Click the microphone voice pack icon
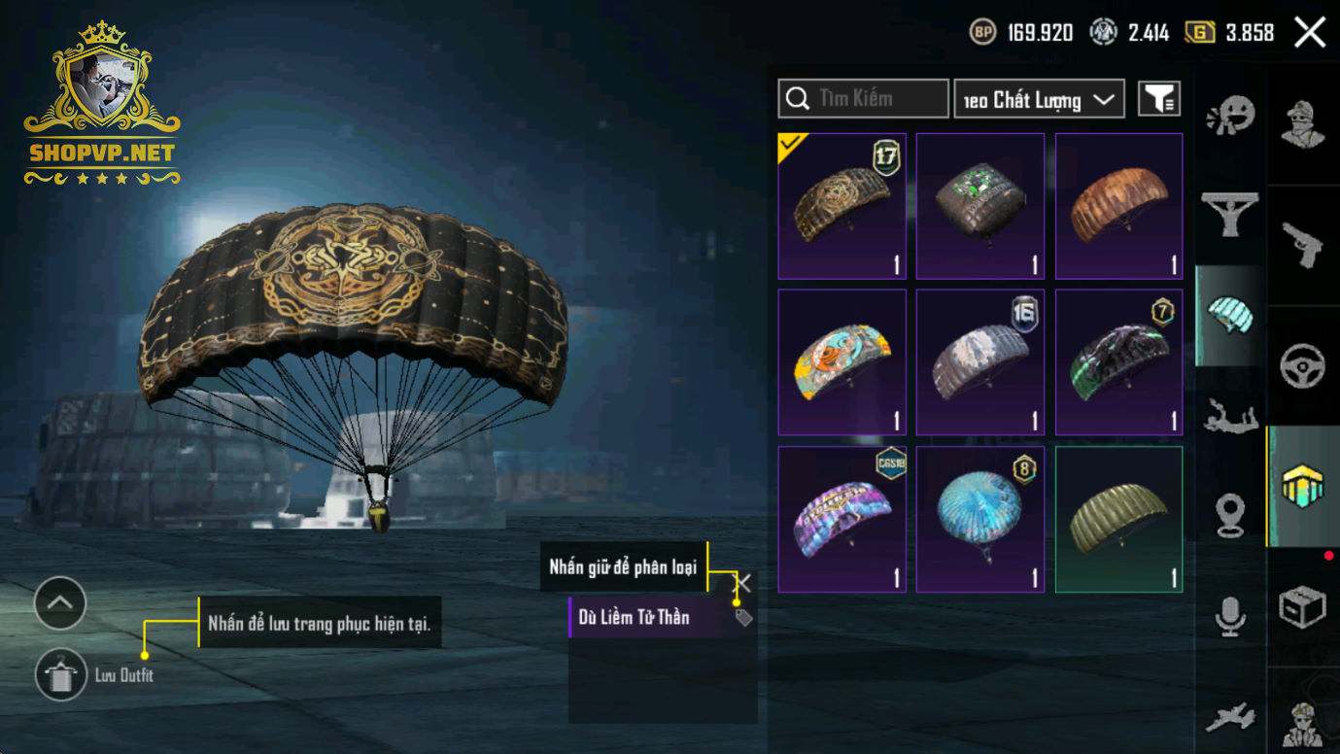 tap(1230, 616)
